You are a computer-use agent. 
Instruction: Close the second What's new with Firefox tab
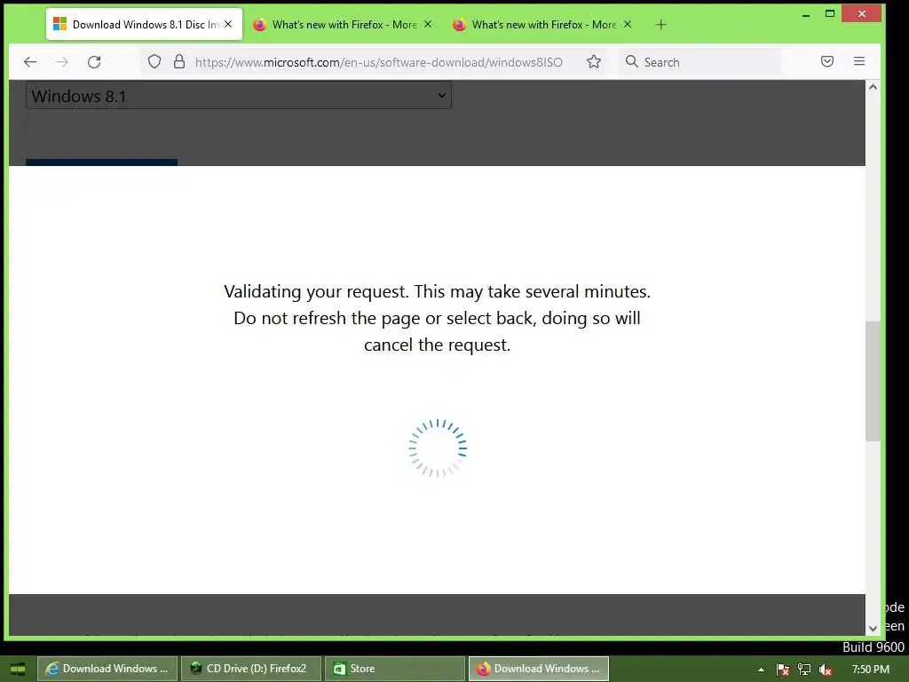point(628,24)
